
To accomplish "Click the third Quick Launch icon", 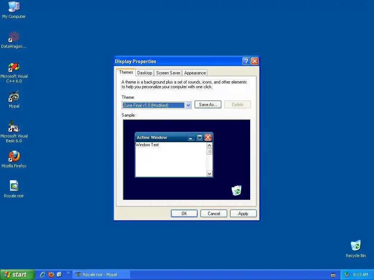I will coord(60,275).
